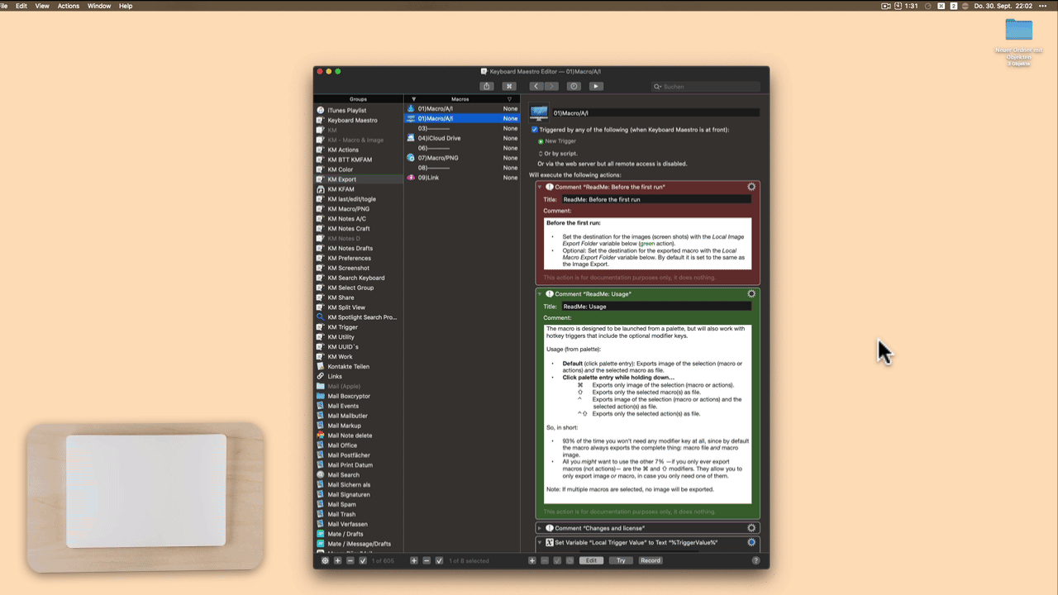Open the View menu in menu bar
Image resolution: width=1058 pixels, height=595 pixels.
pos(42,6)
